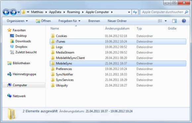192x123 pixels.
Task: Select the MobileMeSyncClient folder icon
Action: click(53, 58)
